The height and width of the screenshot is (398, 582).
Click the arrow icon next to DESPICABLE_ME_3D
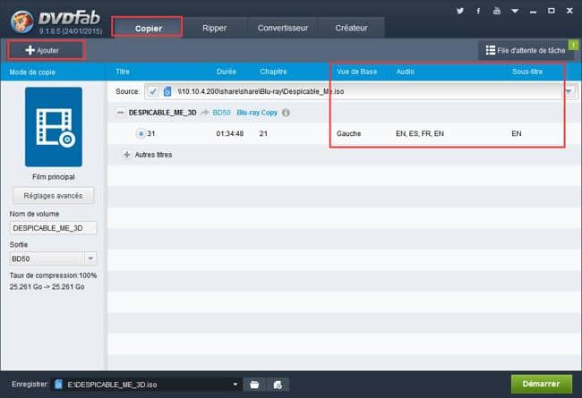204,113
